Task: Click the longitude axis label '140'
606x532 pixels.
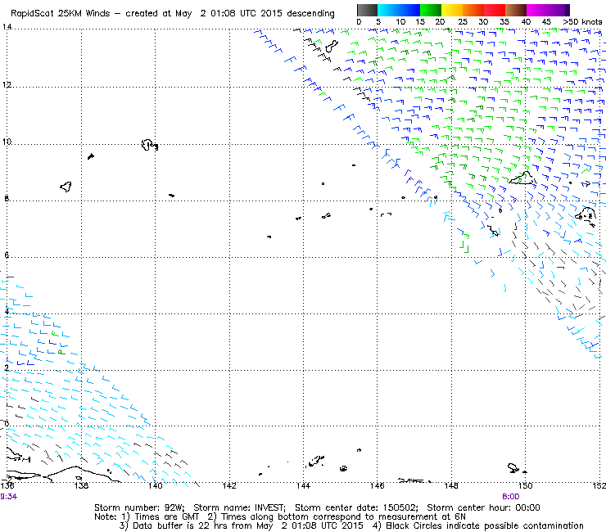Action: 156,485
